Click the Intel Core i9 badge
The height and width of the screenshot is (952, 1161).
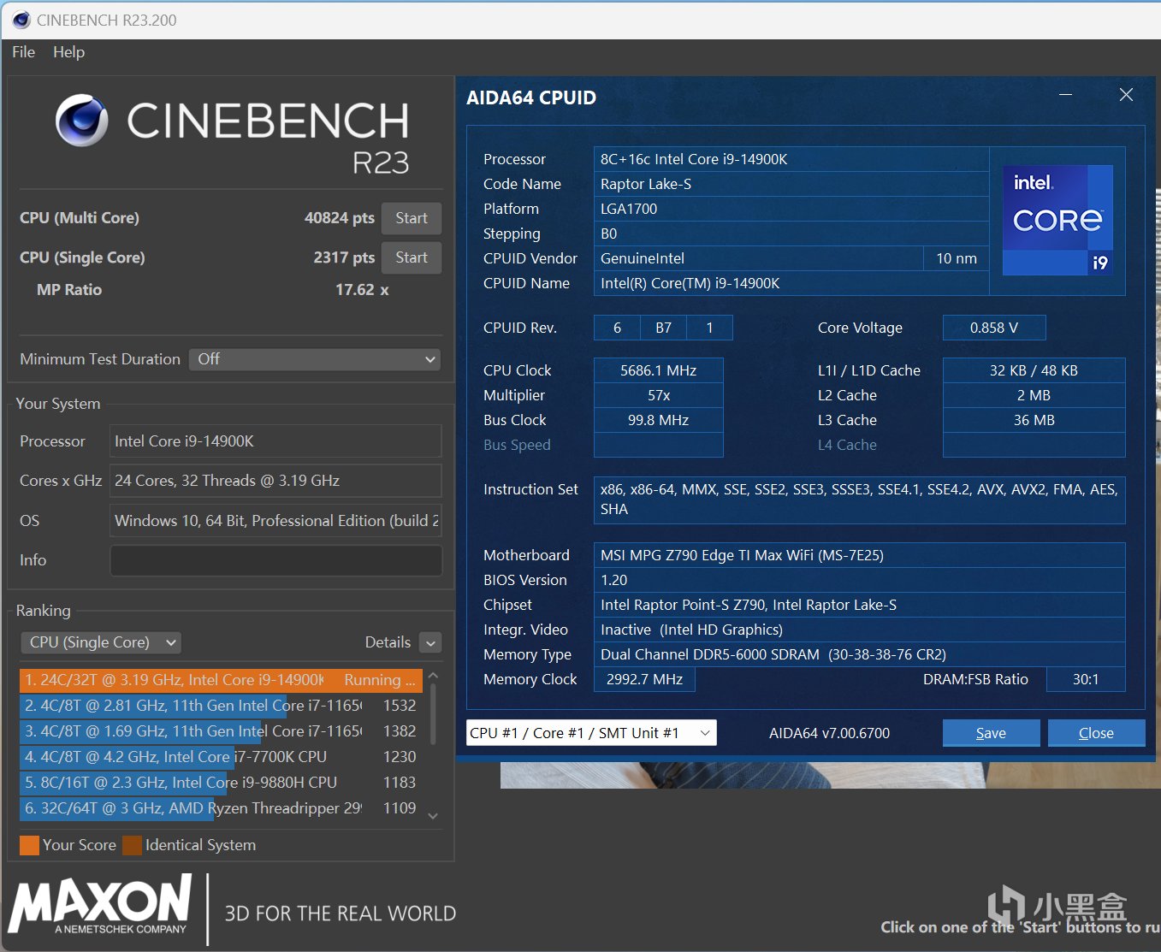coord(1057,220)
